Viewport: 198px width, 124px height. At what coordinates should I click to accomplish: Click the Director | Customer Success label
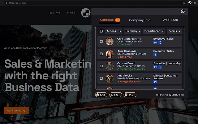tap(165, 77)
